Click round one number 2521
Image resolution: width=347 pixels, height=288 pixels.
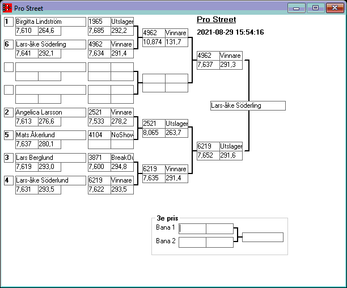[99, 112]
